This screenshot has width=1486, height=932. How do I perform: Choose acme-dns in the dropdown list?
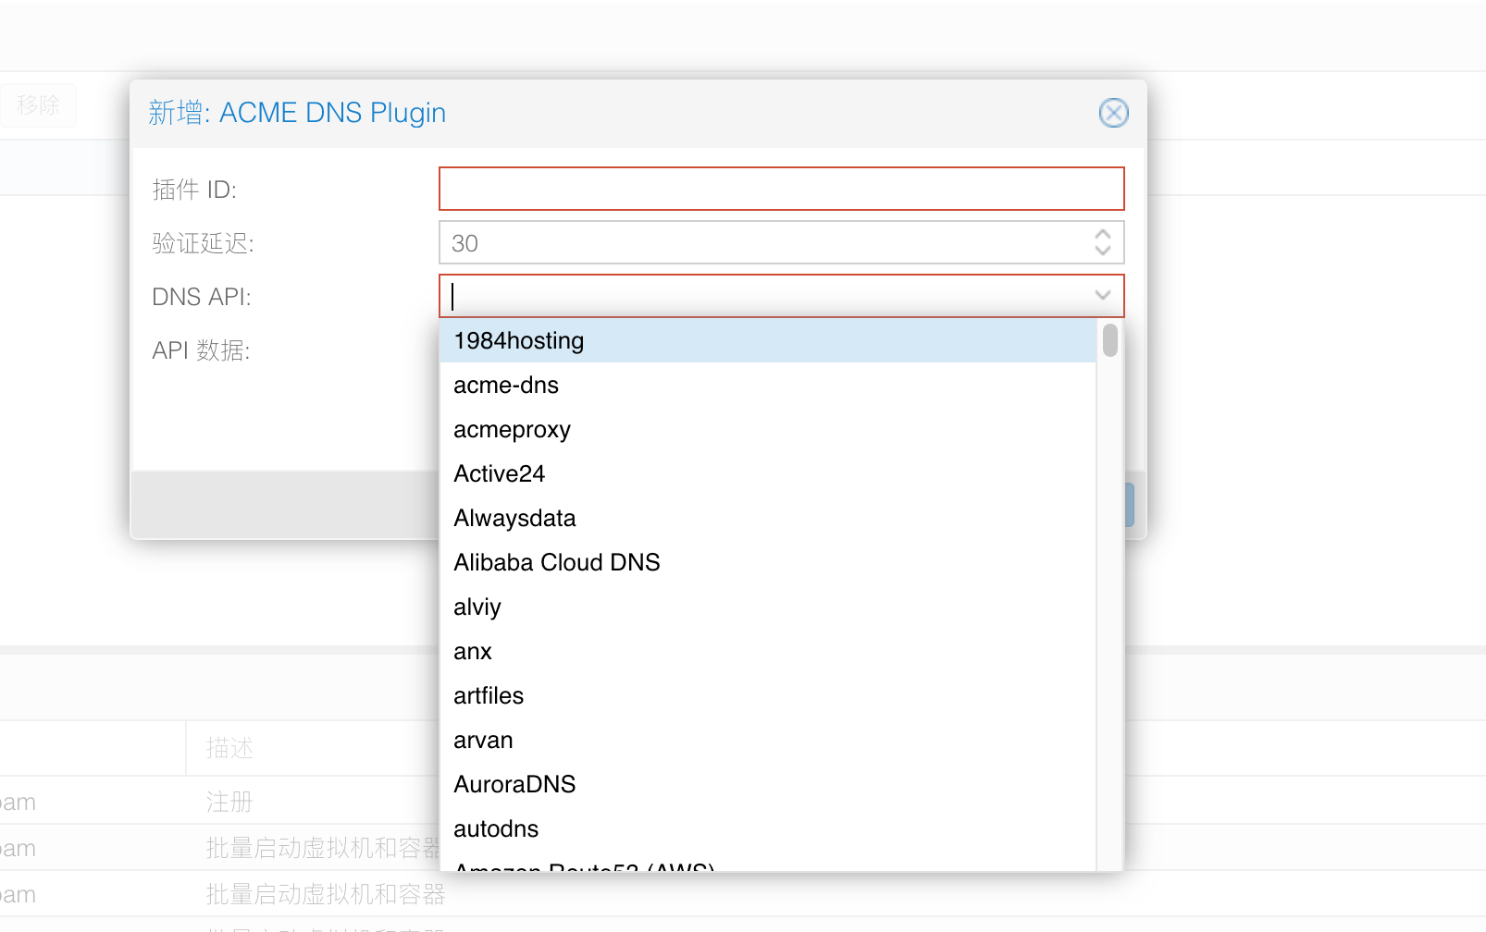[x=768, y=385]
